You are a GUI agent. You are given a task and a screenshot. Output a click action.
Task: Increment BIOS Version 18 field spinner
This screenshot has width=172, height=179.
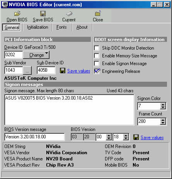pyautogui.click(x=126, y=136)
